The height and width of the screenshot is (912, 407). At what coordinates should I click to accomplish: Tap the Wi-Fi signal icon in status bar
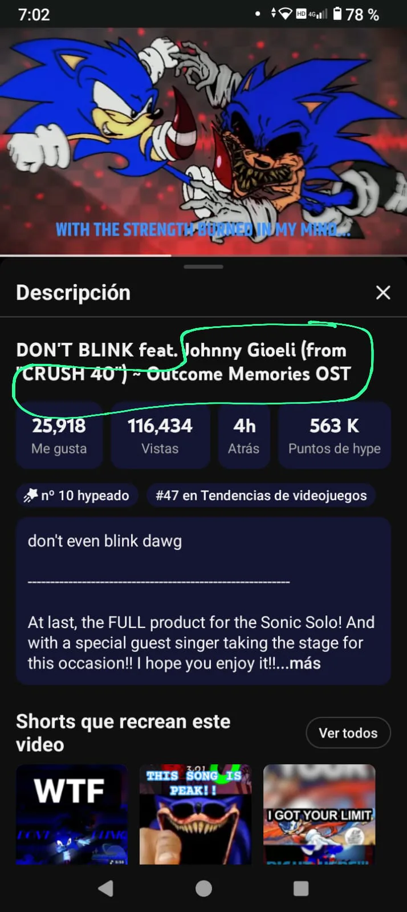pyautogui.click(x=286, y=14)
